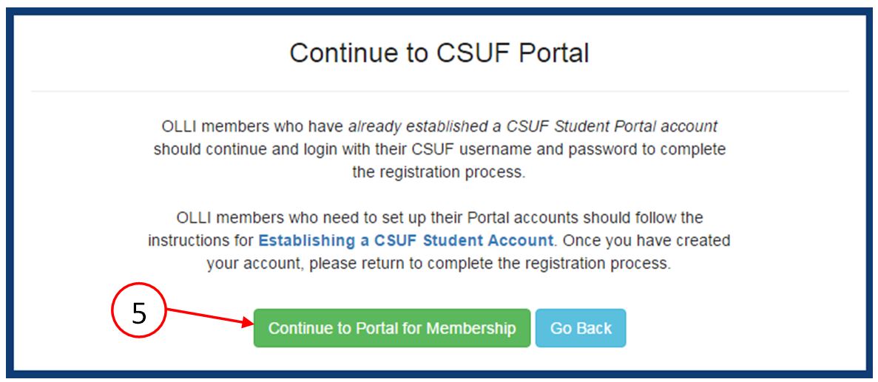Select the blue Go Back button

coord(581,328)
